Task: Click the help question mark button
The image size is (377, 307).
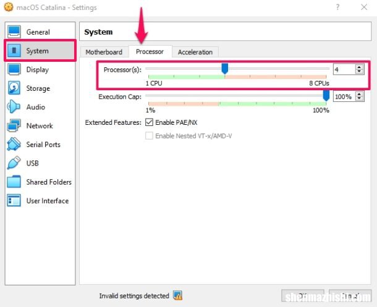Action: tap(338, 7)
